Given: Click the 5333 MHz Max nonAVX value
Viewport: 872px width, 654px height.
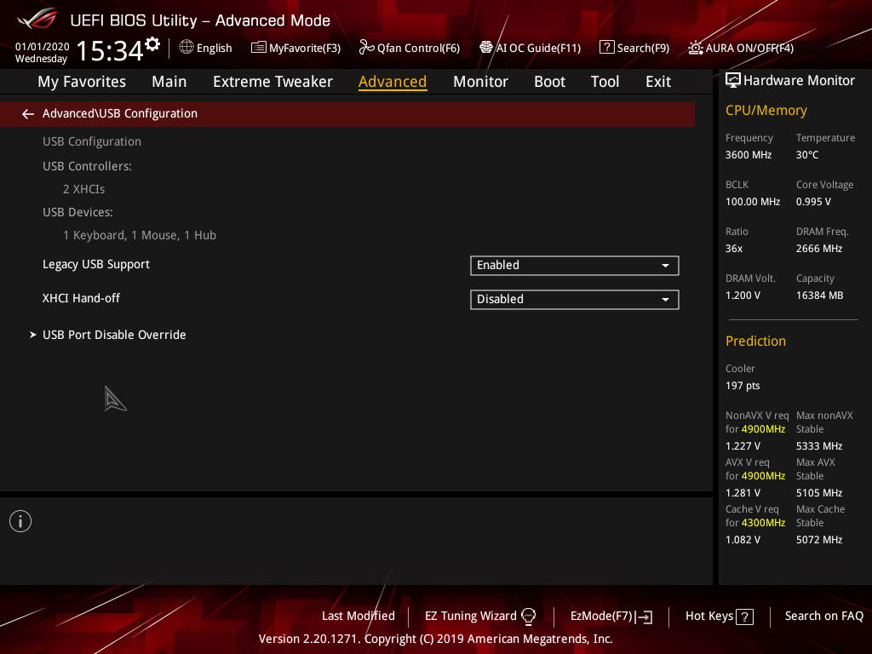Looking at the screenshot, I should coord(818,446).
